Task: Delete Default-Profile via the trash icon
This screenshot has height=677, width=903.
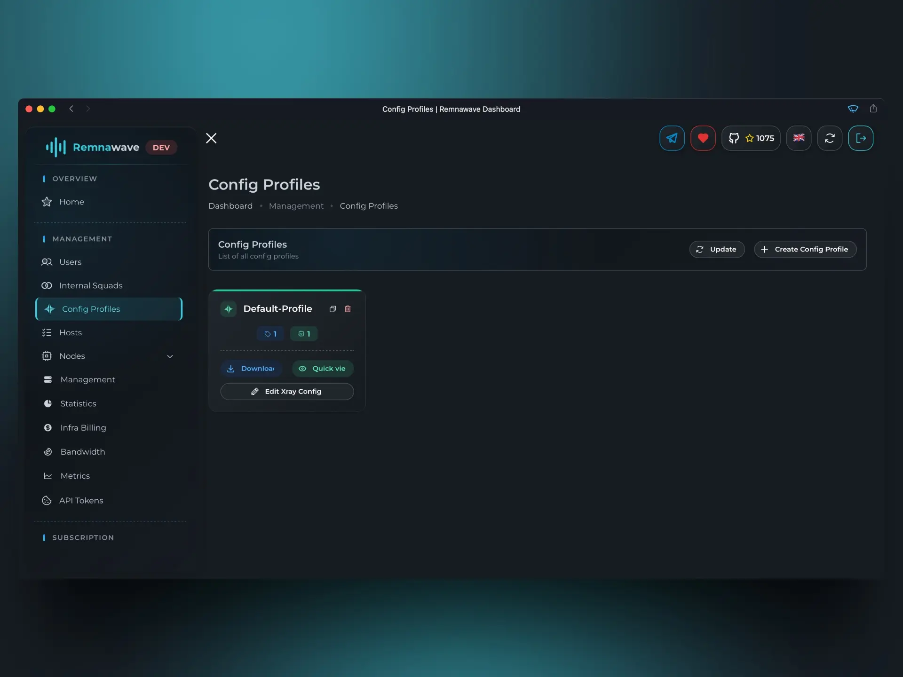Action: (x=348, y=309)
